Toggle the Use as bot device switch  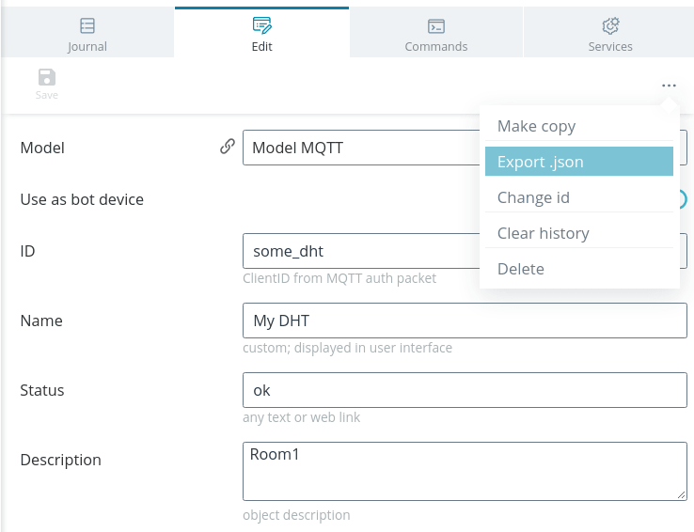pyautogui.click(x=683, y=199)
